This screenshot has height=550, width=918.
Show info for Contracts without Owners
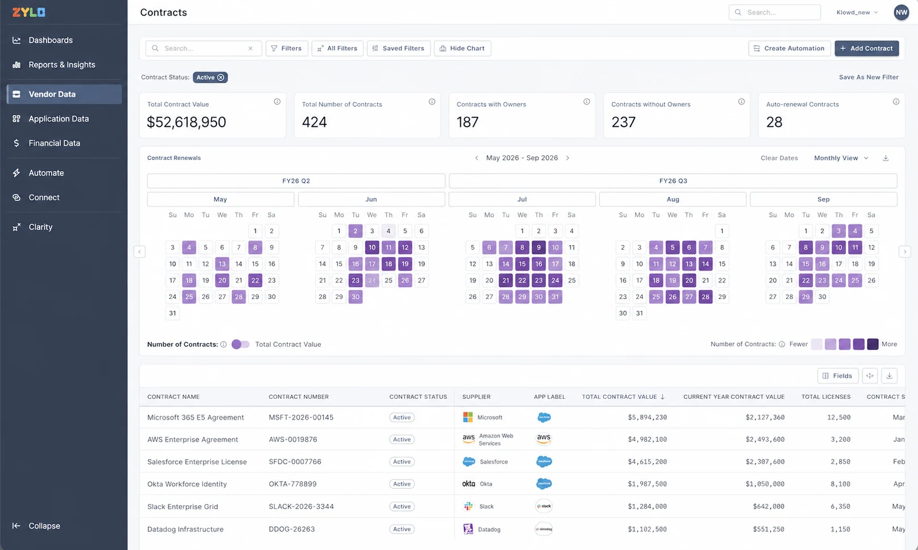(742, 102)
